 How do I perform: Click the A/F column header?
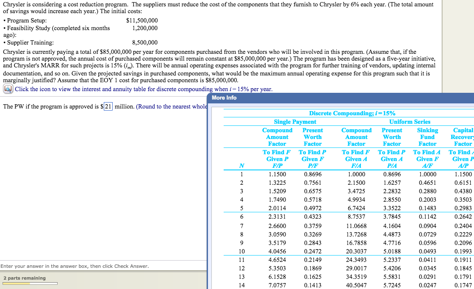tap(427, 166)
